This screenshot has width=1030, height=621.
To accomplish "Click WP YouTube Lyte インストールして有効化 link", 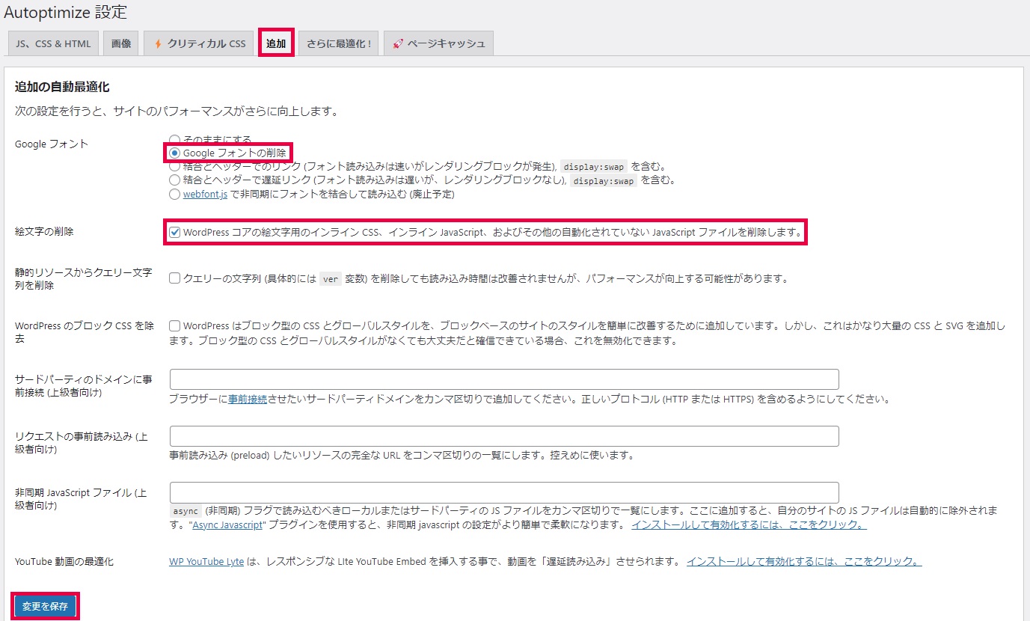I will [804, 561].
